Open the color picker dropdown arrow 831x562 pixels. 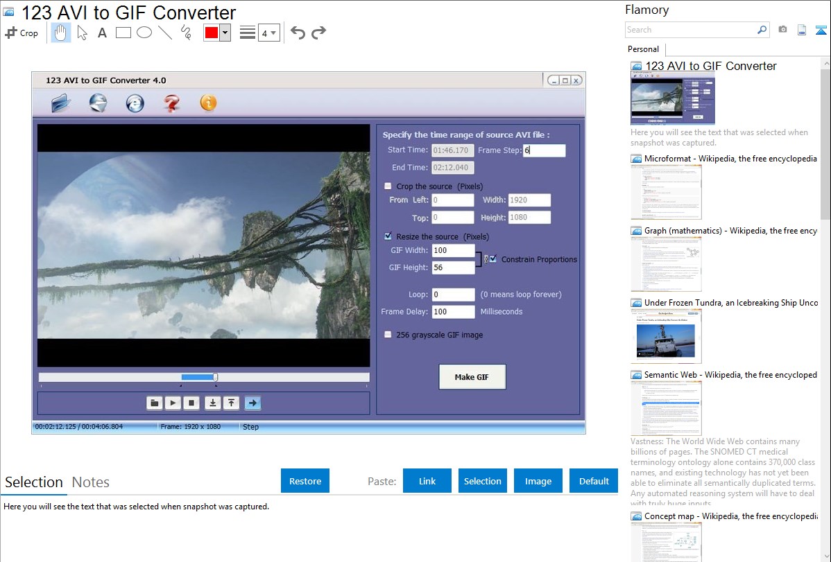(x=225, y=33)
